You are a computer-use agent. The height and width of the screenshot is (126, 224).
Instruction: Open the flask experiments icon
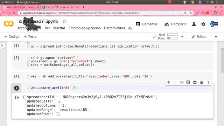[194, 24]
